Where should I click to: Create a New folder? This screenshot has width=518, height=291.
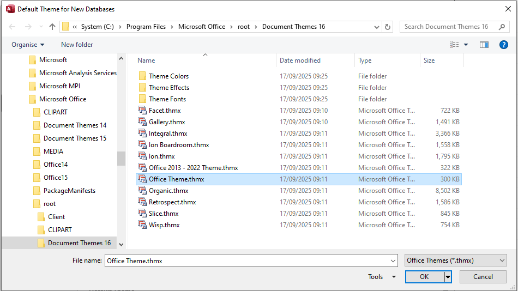pyautogui.click(x=77, y=45)
